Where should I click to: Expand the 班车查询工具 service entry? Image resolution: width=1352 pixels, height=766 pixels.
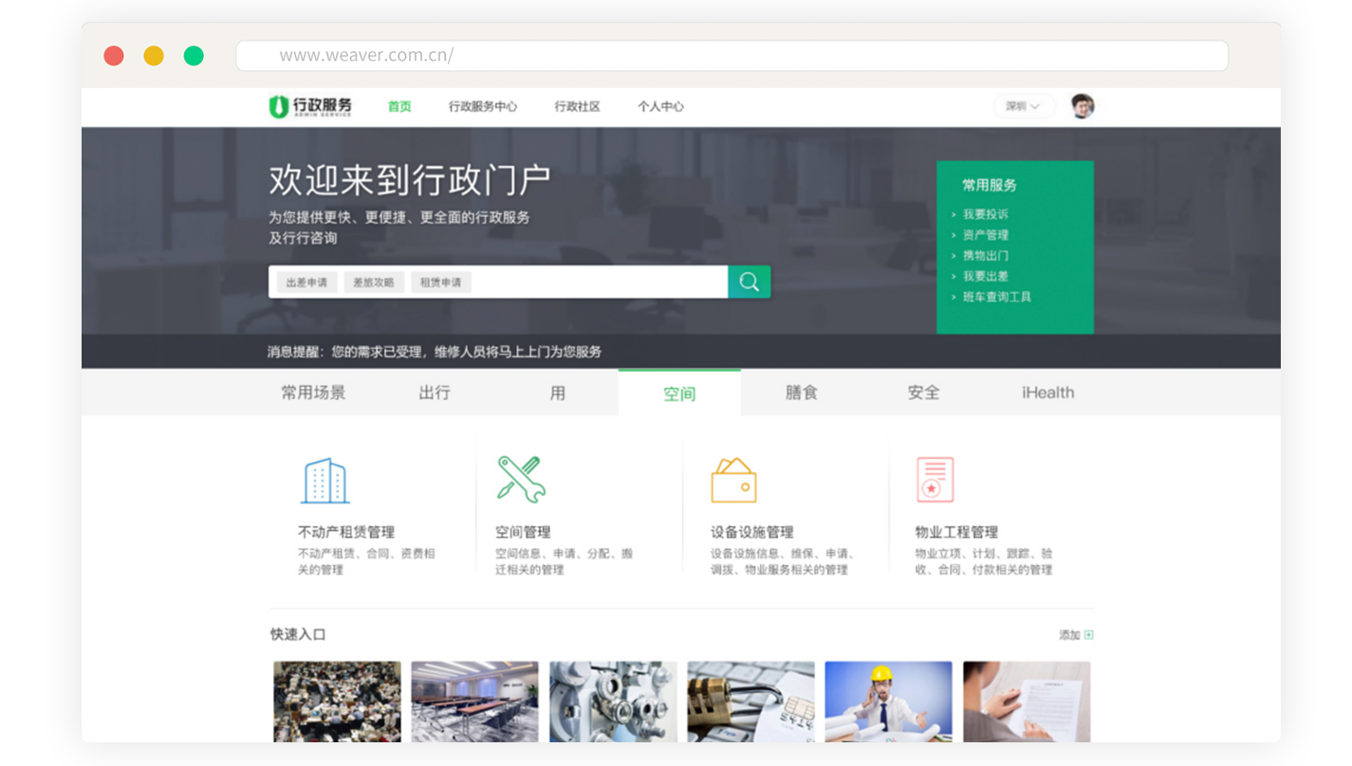(x=996, y=297)
